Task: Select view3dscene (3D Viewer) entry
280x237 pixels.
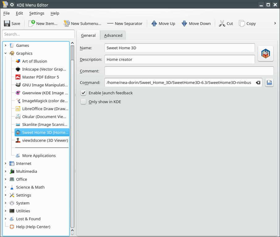Action: click(x=42, y=140)
